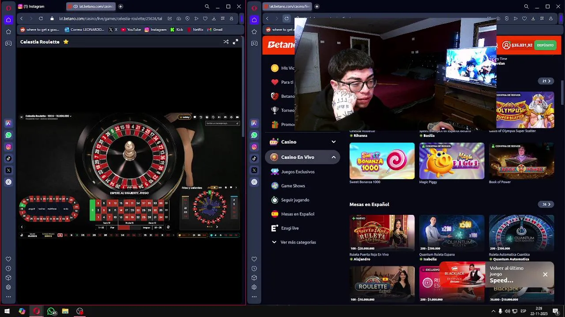Open Windows Start menu

[7, 311]
